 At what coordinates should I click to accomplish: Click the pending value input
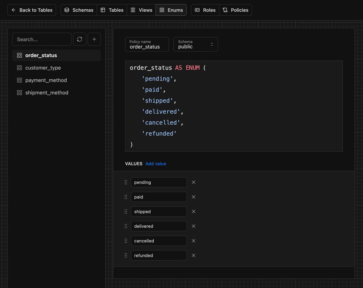tap(159, 182)
